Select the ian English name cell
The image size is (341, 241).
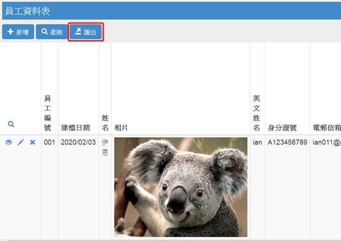(x=257, y=143)
